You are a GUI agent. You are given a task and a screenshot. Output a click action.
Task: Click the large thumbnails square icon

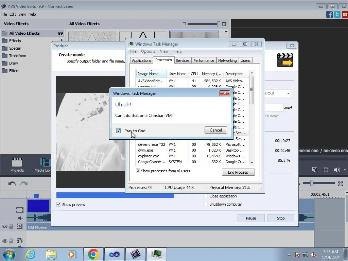point(224,24)
